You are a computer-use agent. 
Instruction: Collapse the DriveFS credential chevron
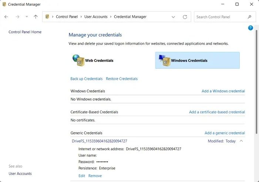click(x=241, y=141)
